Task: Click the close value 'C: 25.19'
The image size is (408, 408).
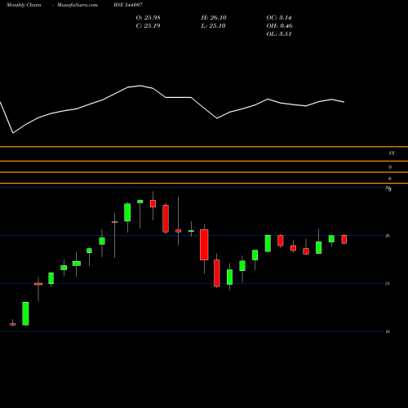Action: pyautogui.click(x=148, y=26)
